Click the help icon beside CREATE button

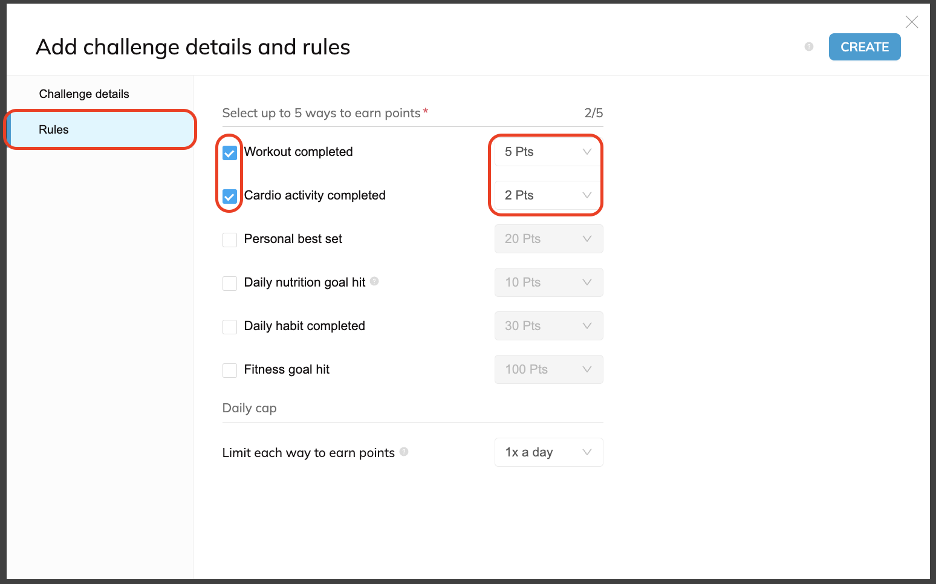pos(809,47)
